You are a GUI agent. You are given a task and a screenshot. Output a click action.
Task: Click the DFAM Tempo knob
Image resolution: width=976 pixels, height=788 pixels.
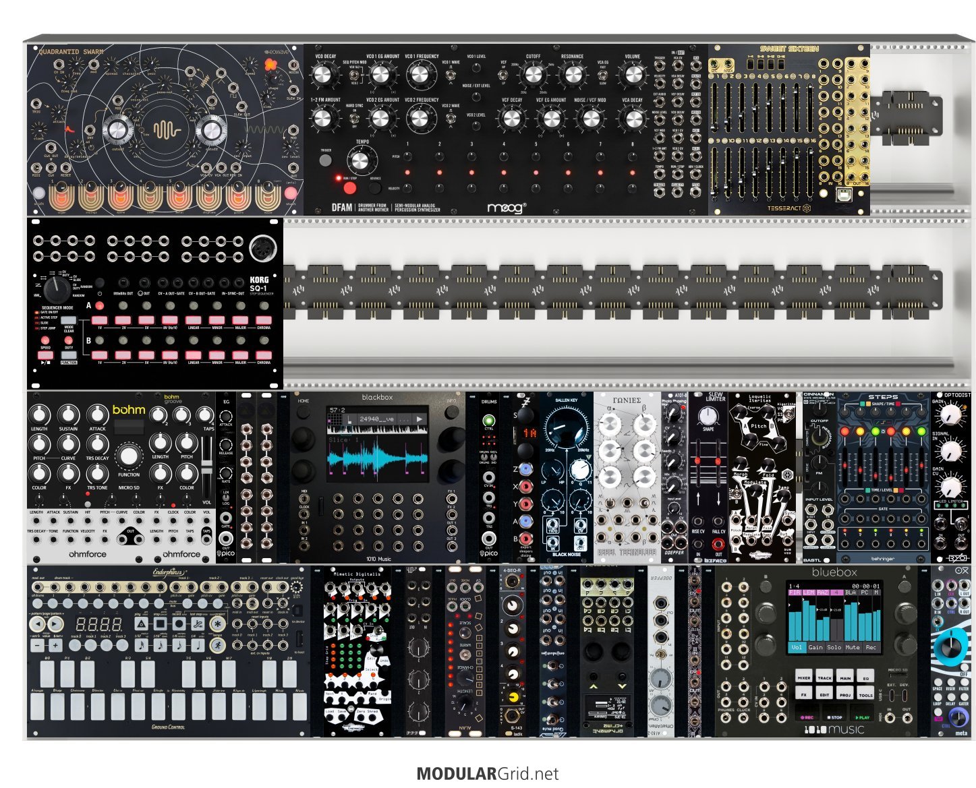[x=362, y=161]
